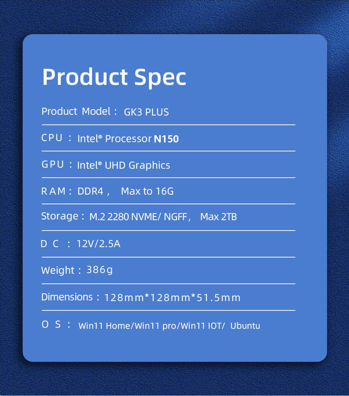Click the DDR4 memory type text
The image size is (349, 396).
pyautogui.click(x=90, y=191)
